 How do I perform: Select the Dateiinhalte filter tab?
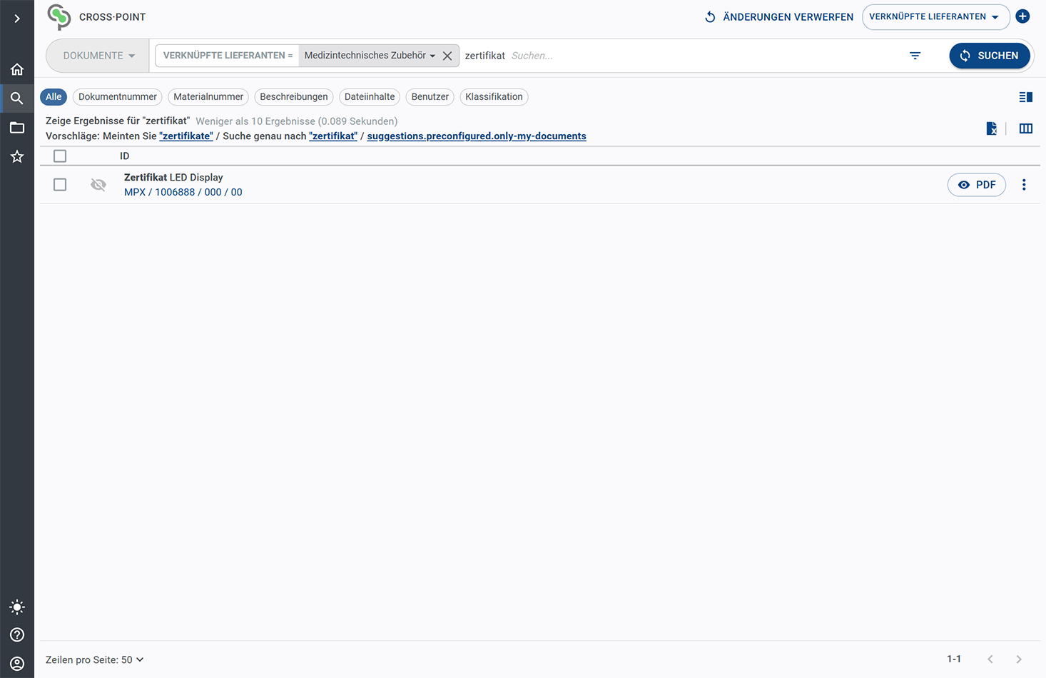369,97
